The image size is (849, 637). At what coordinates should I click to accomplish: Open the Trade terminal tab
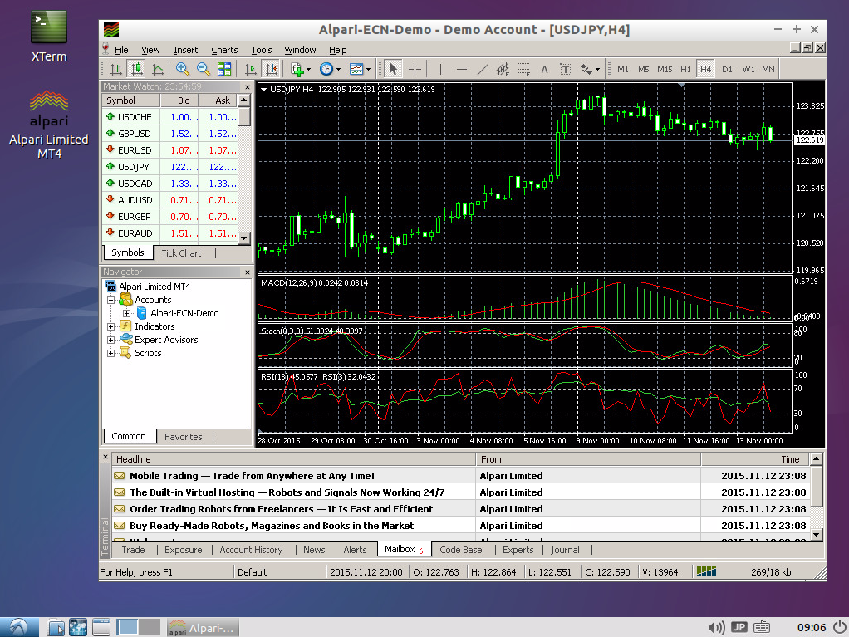133,550
